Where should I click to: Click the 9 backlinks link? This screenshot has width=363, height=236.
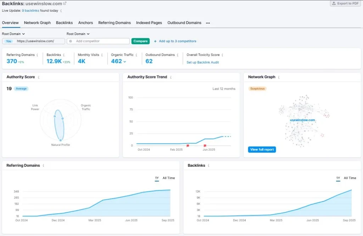30,11
